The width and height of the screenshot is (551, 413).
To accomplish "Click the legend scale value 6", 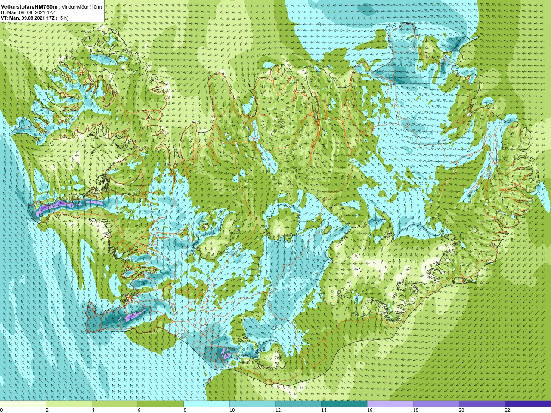I will (139, 410).
